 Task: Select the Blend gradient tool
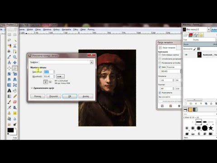point(9,96)
